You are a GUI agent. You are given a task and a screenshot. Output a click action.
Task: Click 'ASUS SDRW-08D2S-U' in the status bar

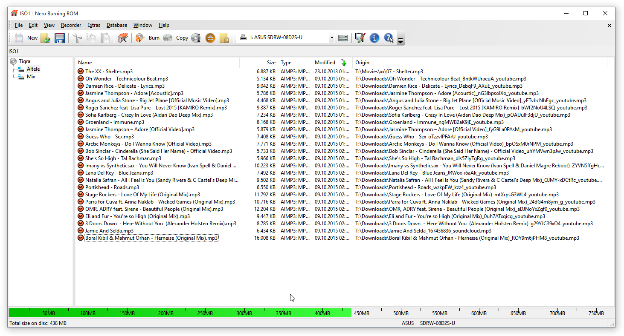[x=428, y=323]
